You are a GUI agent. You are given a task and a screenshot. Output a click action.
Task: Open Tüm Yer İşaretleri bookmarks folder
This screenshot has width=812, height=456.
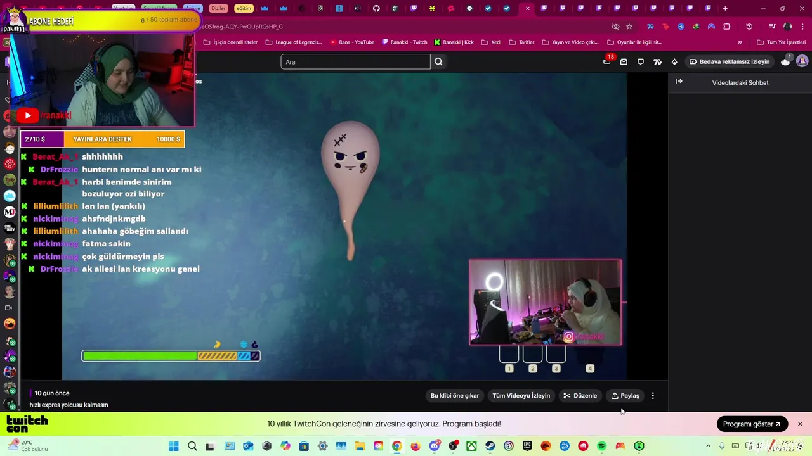click(782, 42)
